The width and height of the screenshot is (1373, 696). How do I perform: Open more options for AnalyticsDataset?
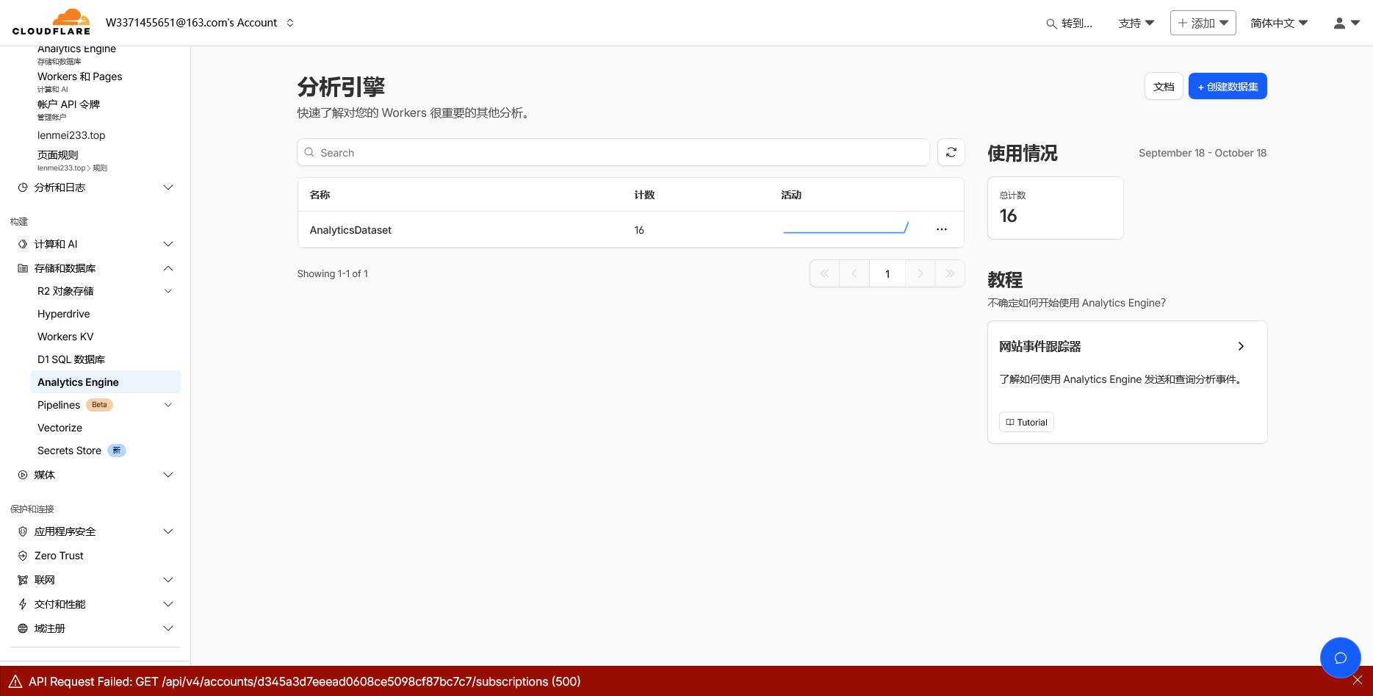[942, 229]
